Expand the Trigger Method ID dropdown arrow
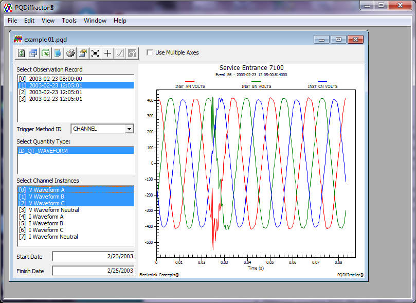This screenshot has width=416, height=303. tap(129, 129)
